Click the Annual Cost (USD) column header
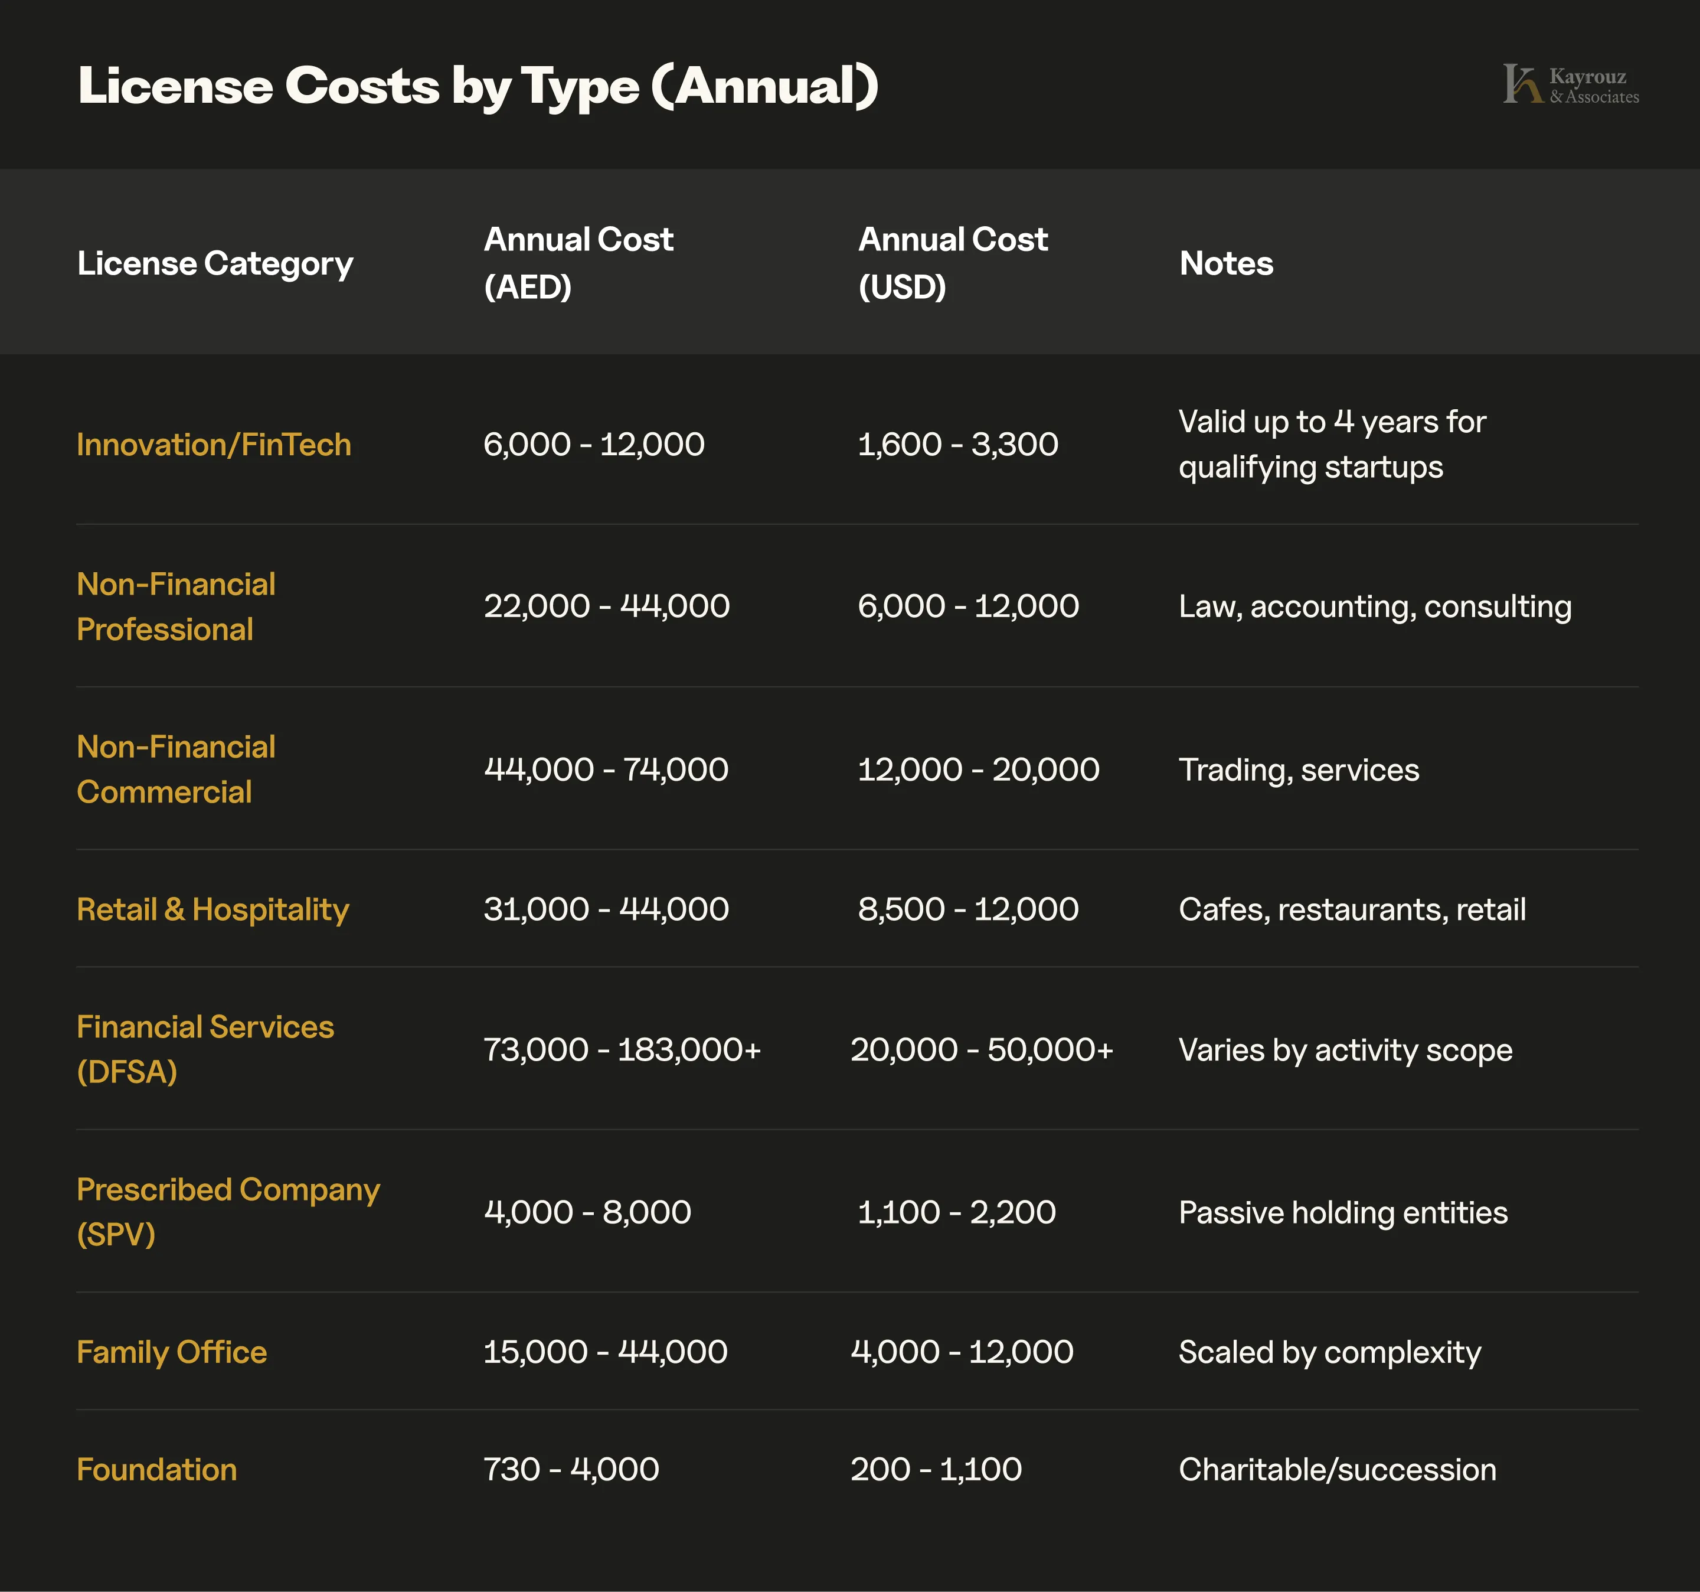1700x1592 pixels. pyautogui.click(x=952, y=263)
